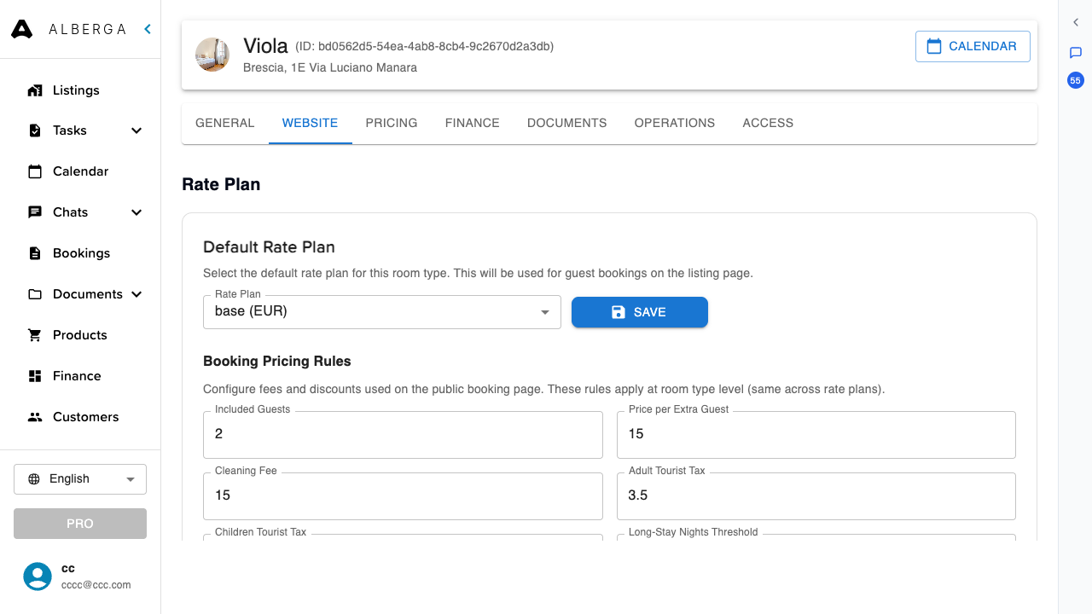The image size is (1092, 614).
Task: Click the Finance dashboard icon
Action: point(35,376)
